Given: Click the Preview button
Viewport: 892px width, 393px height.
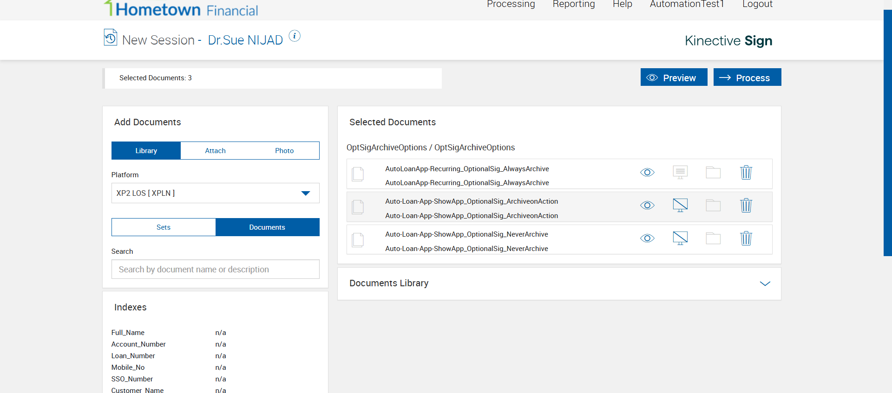Looking at the screenshot, I should click(x=674, y=77).
